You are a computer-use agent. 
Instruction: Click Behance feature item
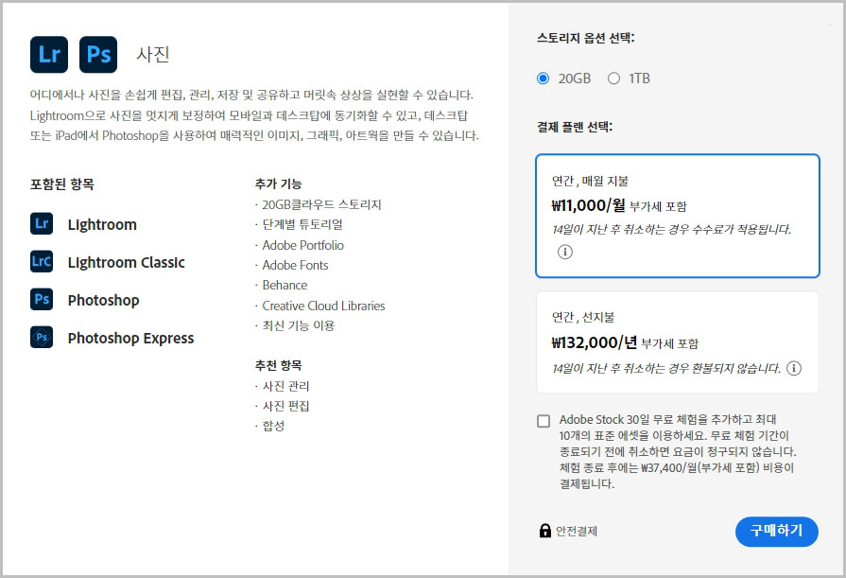285,286
